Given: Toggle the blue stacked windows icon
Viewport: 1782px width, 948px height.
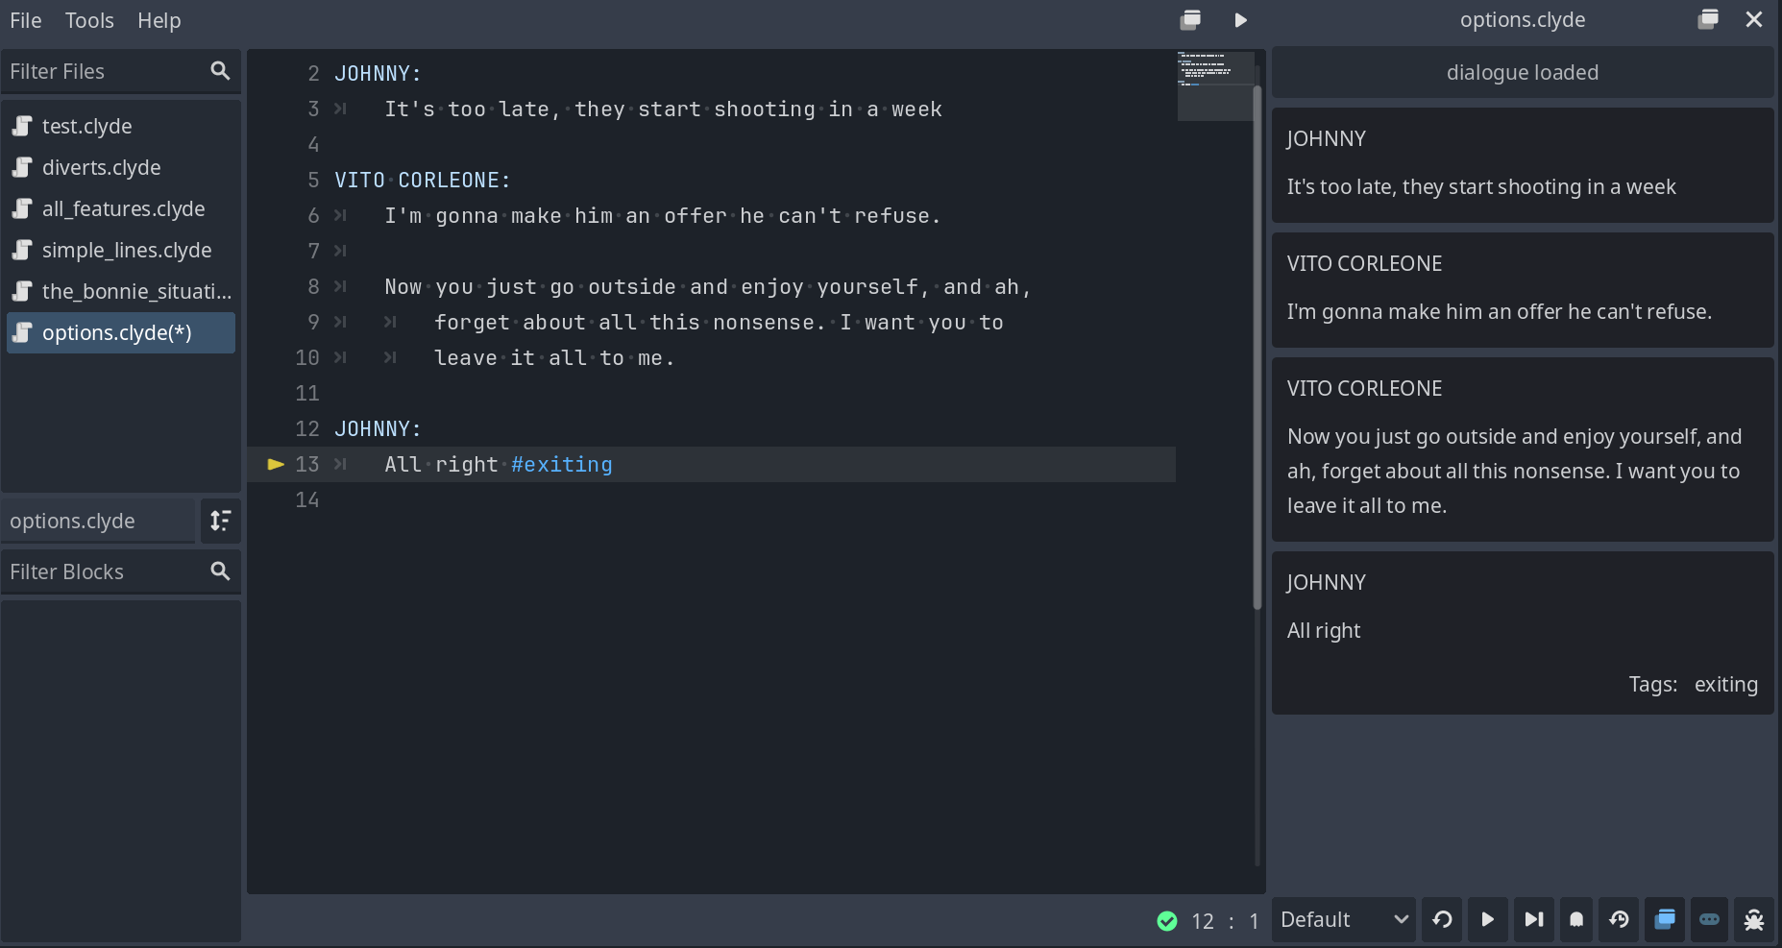Looking at the screenshot, I should (x=1665, y=920).
